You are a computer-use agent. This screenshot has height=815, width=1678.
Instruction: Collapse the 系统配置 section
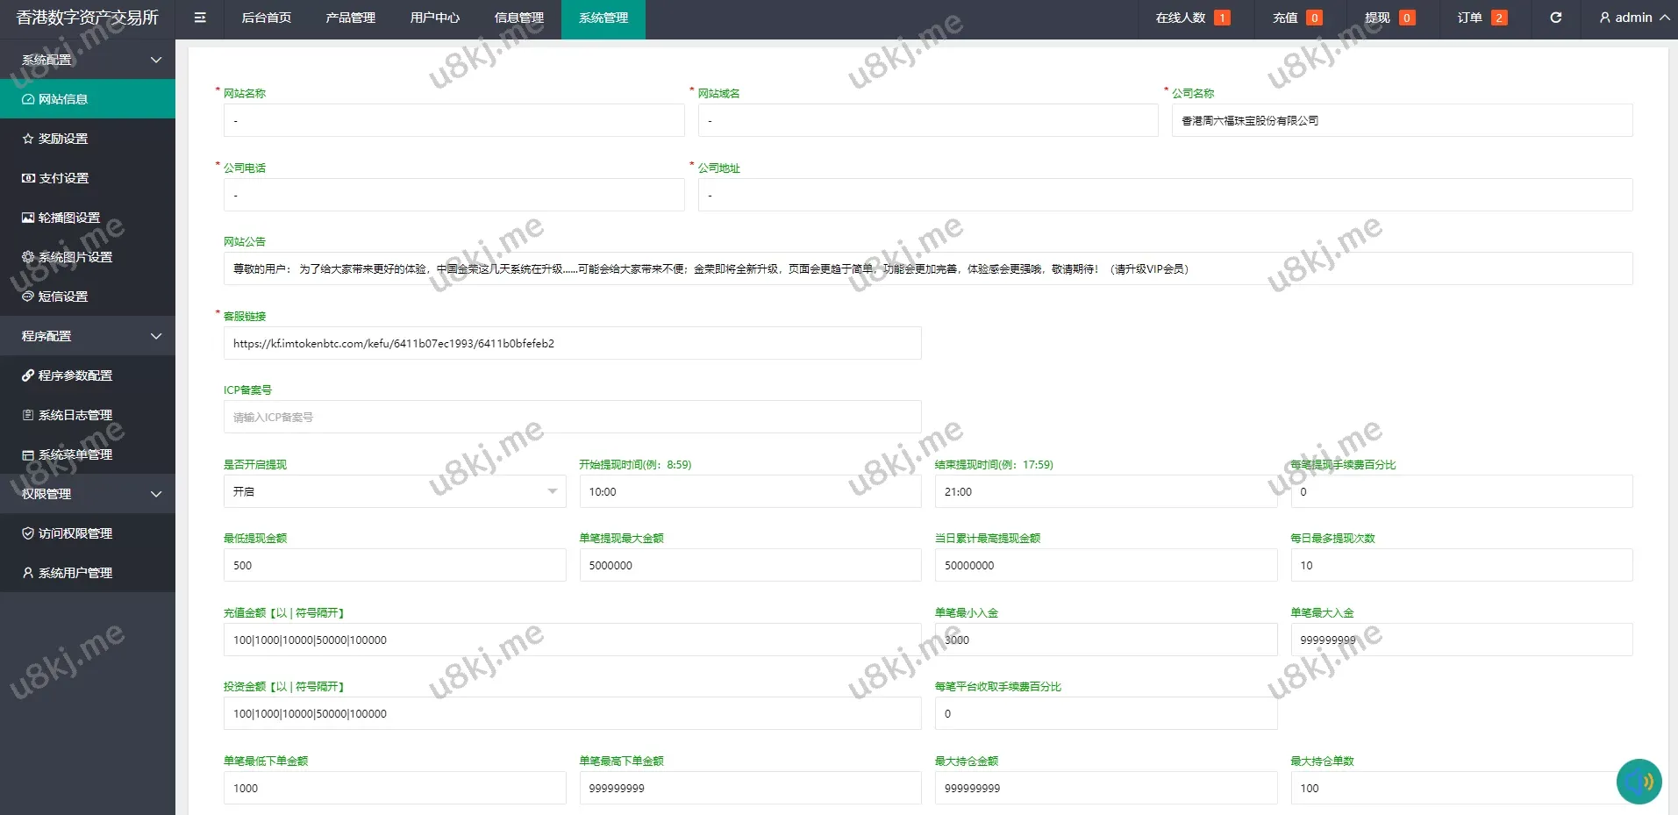pyautogui.click(x=88, y=59)
